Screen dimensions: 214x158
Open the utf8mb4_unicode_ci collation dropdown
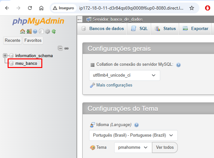click(x=125, y=75)
